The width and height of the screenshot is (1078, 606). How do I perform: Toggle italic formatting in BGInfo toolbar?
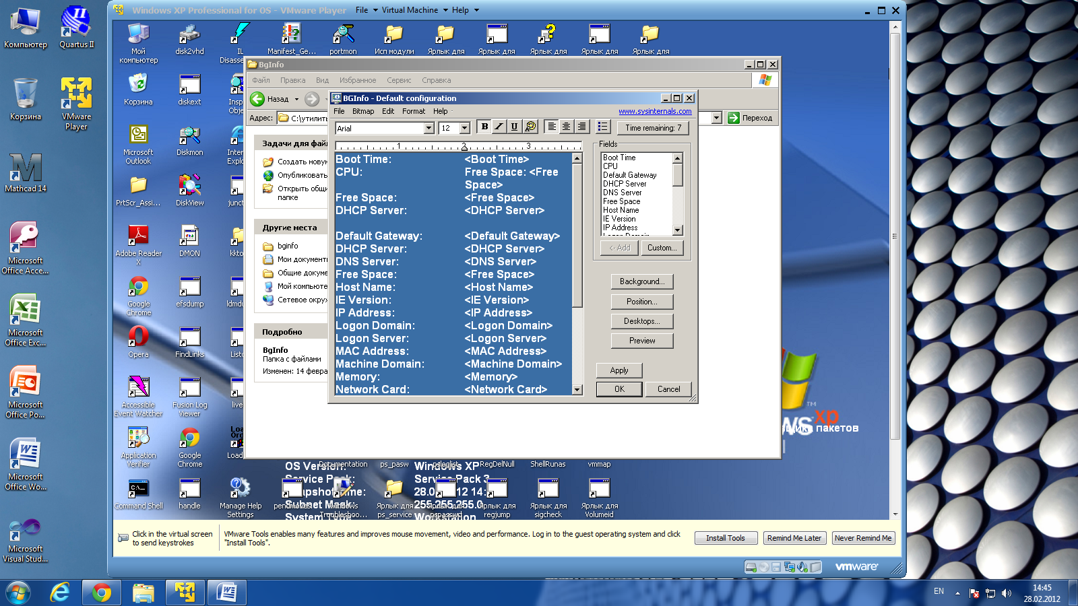pyautogui.click(x=499, y=127)
